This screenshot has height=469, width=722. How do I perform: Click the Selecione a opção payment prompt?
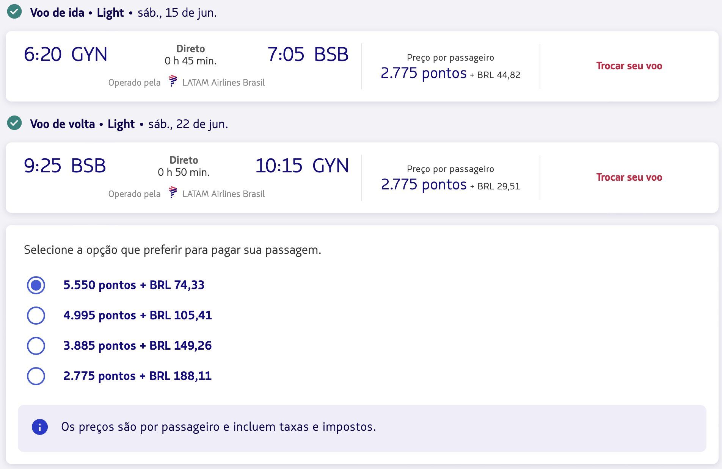[173, 250]
